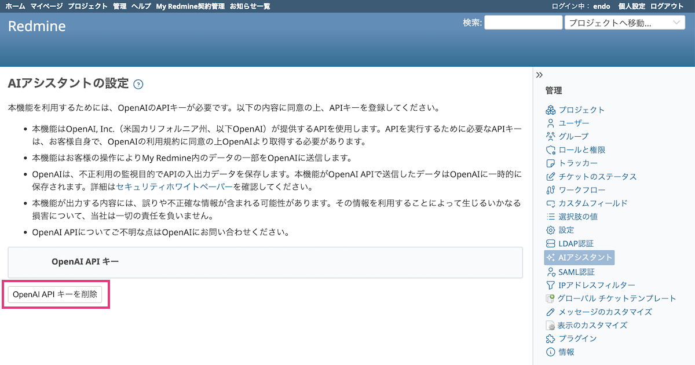The height and width of the screenshot is (365, 695).
Task: Click the ログアウト link
Action: [x=667, y=6]
